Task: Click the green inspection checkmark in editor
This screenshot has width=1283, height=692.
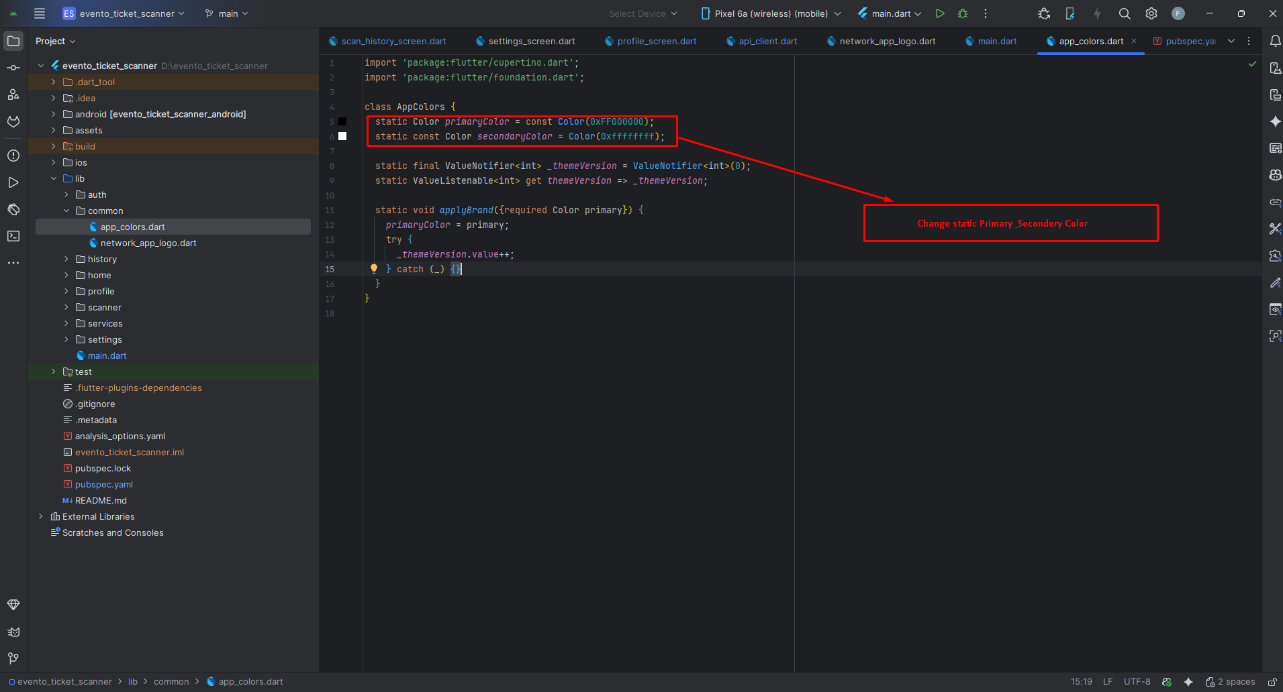Action: click(x=1252, y=64)
